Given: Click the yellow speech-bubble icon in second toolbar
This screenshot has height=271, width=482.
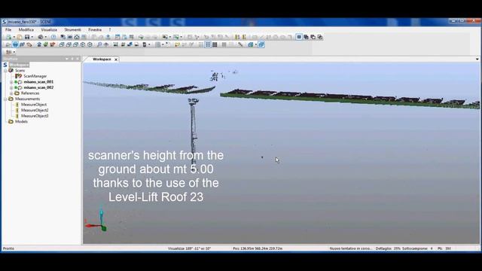Looking at the screenshot, I should (177, 44).
